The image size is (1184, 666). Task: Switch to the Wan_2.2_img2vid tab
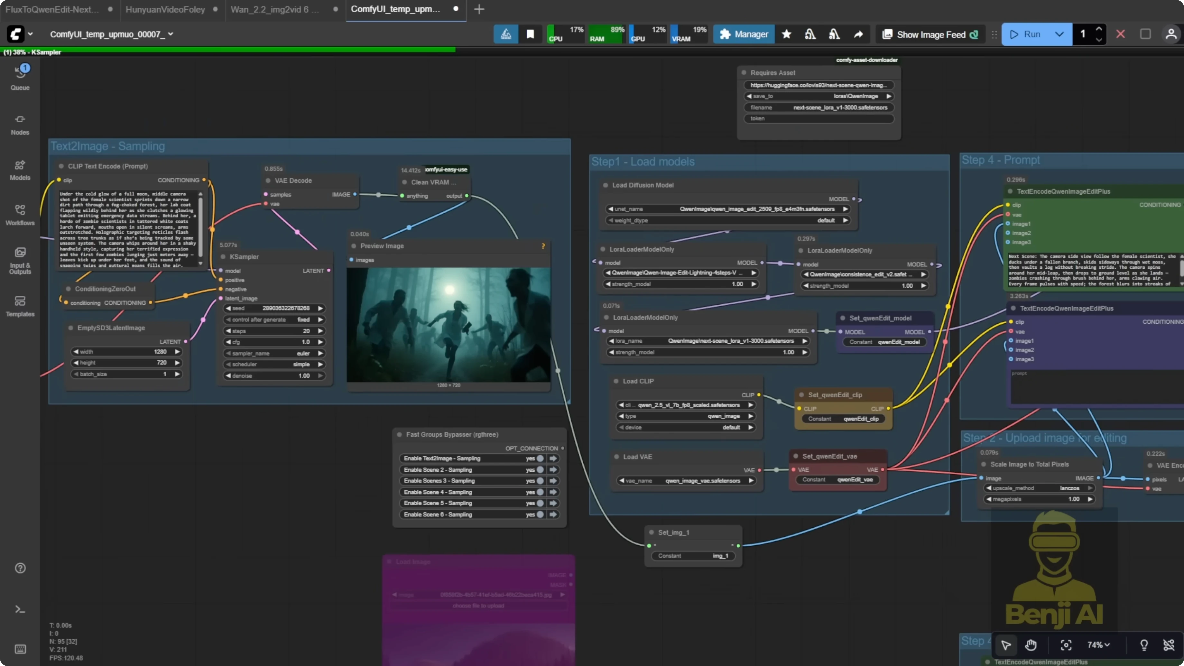pos(273,9)
